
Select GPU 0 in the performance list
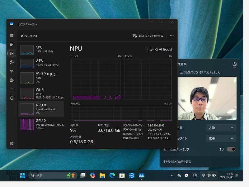[x=41, y=124]
